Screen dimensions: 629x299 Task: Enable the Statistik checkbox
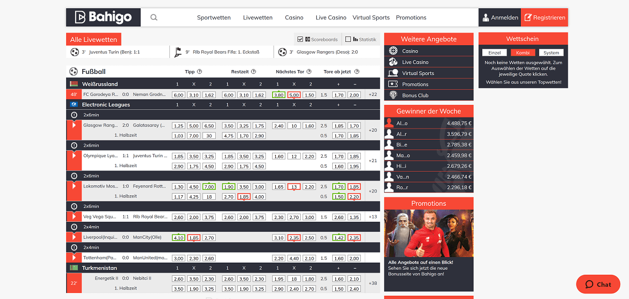point(348,39)
